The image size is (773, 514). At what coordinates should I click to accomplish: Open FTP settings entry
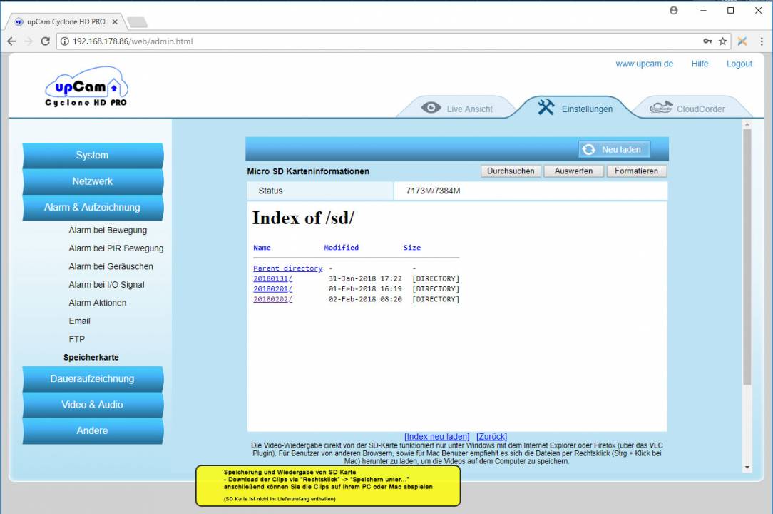pyautogui.click(x=77, y=339)
